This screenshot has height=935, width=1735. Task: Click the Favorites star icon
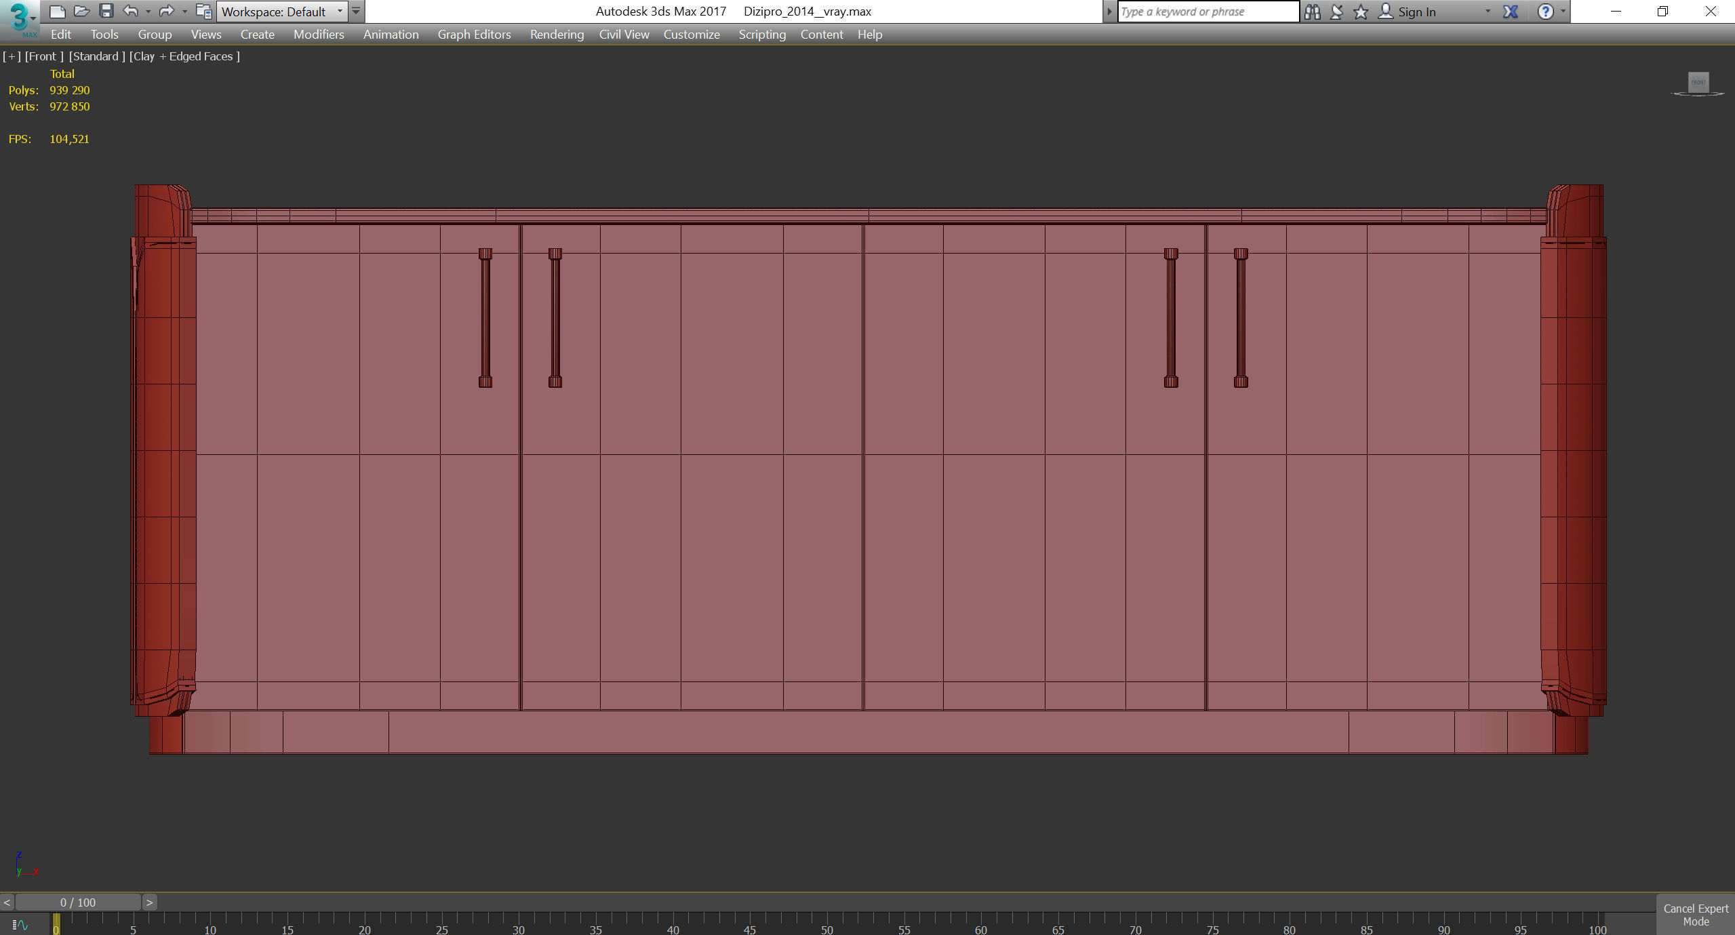coord(1360,12)
